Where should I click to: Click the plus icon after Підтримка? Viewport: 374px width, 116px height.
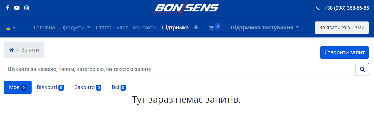pos(196,27)
